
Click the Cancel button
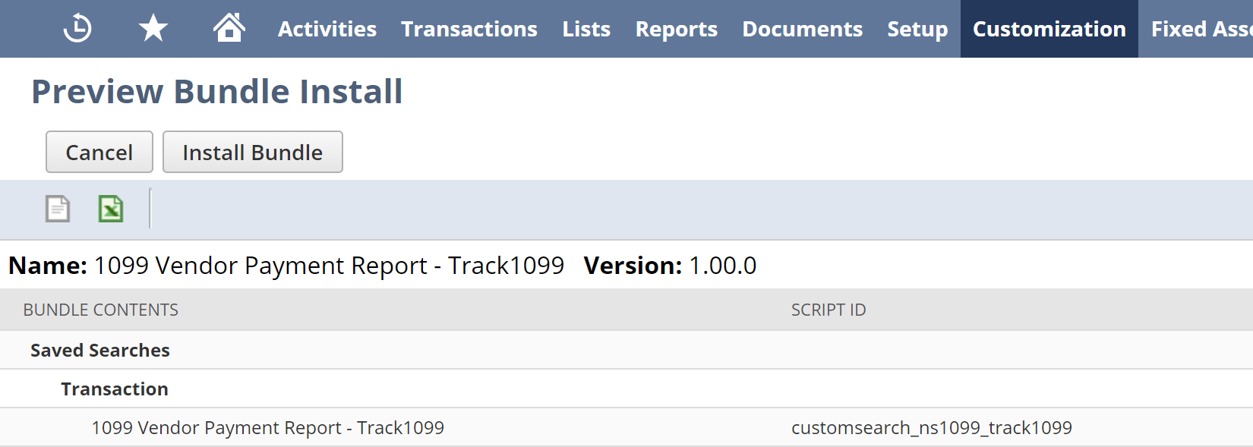click(99, 152)
